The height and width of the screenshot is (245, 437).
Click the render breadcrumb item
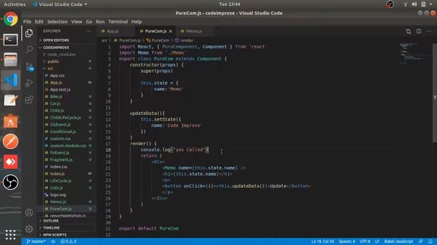click(184, 40)
